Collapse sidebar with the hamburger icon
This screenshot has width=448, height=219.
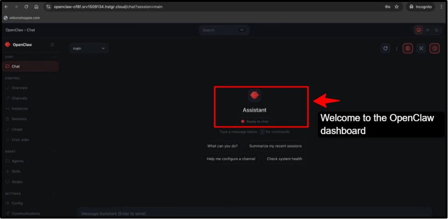pyautogui.click(x=52, y=45)
